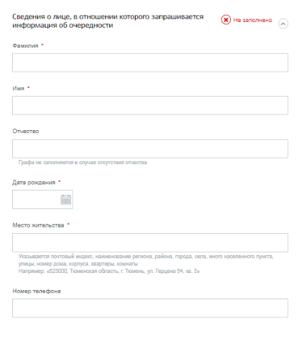Focus the Фамилия input field
Viewport: 302px width, 354px height.
click(150, 63)
